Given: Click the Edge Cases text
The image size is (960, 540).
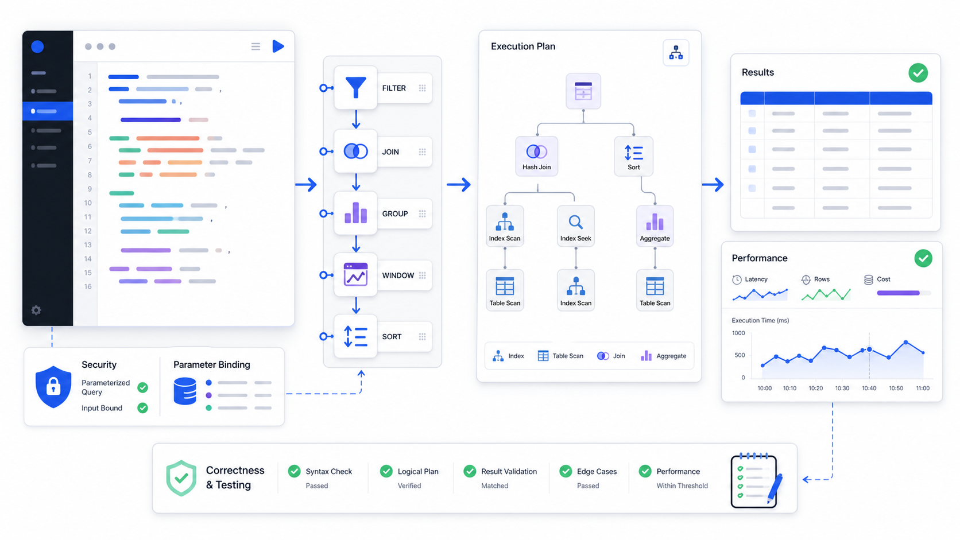Looking at the screenshot, I should click(597, 471).
